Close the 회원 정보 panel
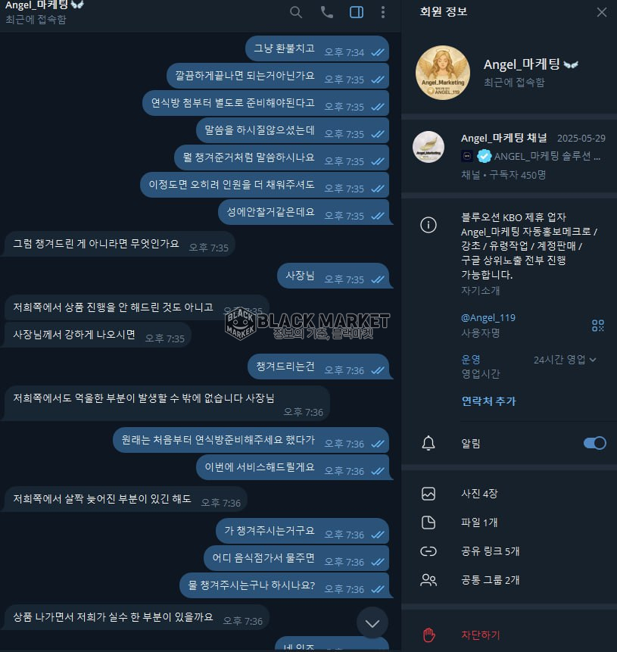This screenshot has width=617, height=652. point(601,12)
